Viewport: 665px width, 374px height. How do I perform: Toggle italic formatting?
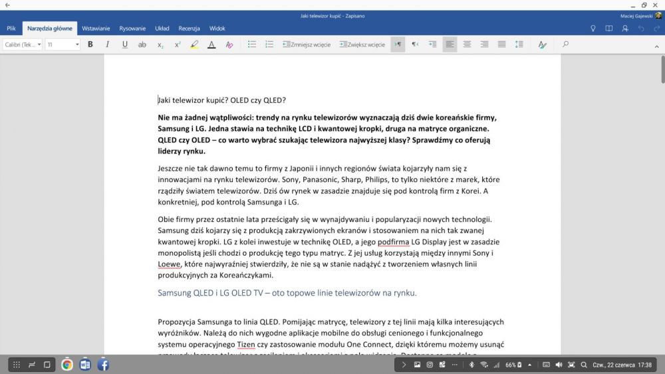point(107,44)
